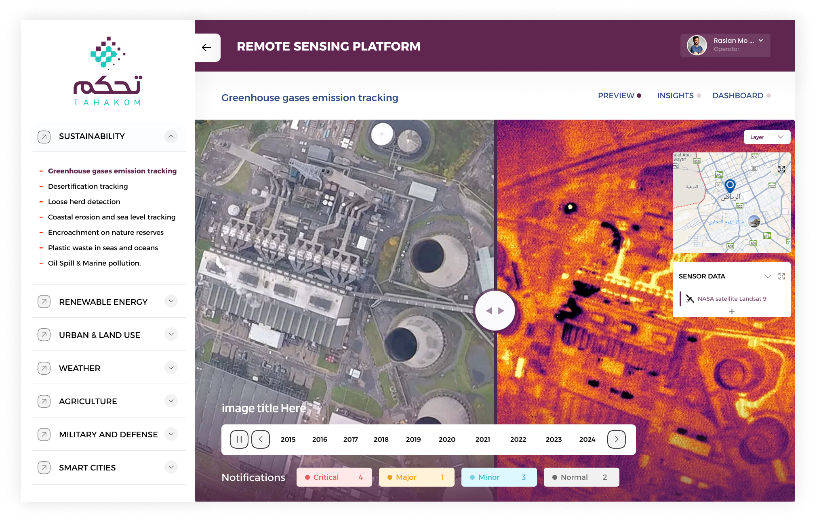819x521 pixels.
Task: Expand the minimap to fullscreen
Action: click(x=781, y=169)
